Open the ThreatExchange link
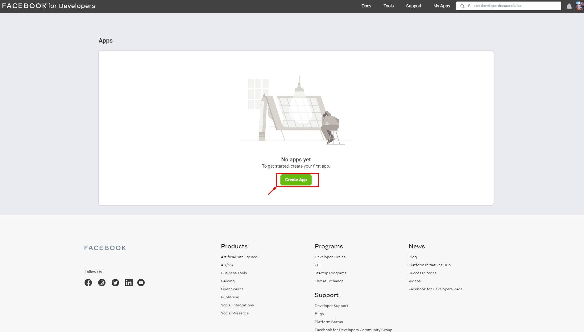584x332 pixels. pos(329,281)
